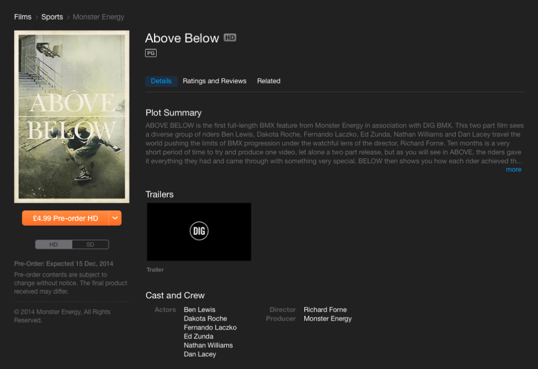Open director Richard Forne's page

(x=325, y=309)
